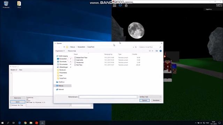Launch Chrome from the taskbar
Image resolution: width=223 pixels, height=125 pixels.
[25, 123]
